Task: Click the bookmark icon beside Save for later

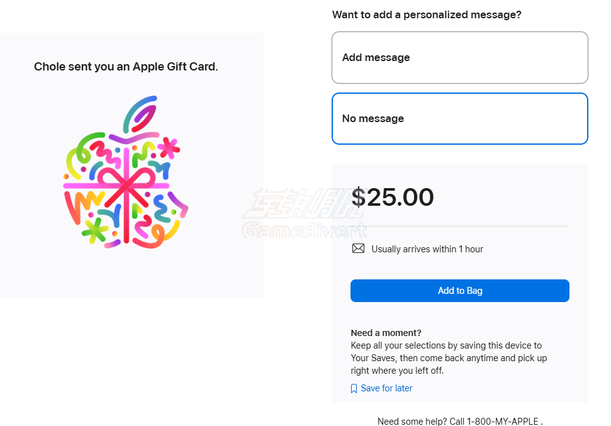Action: [x=354, y=389]
